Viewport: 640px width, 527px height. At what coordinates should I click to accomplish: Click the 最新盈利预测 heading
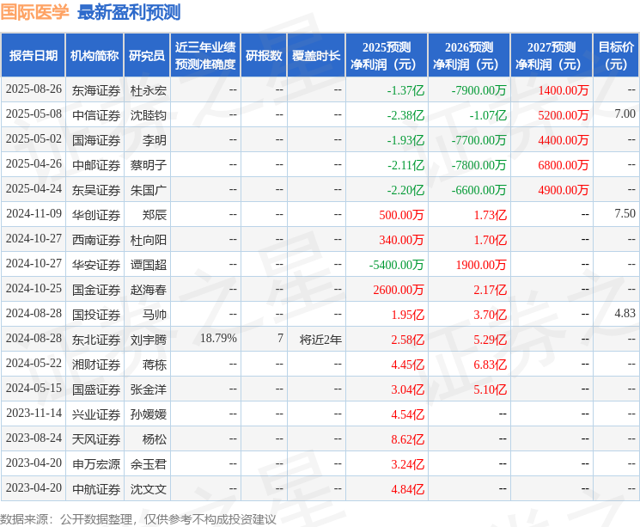[129, 12]
